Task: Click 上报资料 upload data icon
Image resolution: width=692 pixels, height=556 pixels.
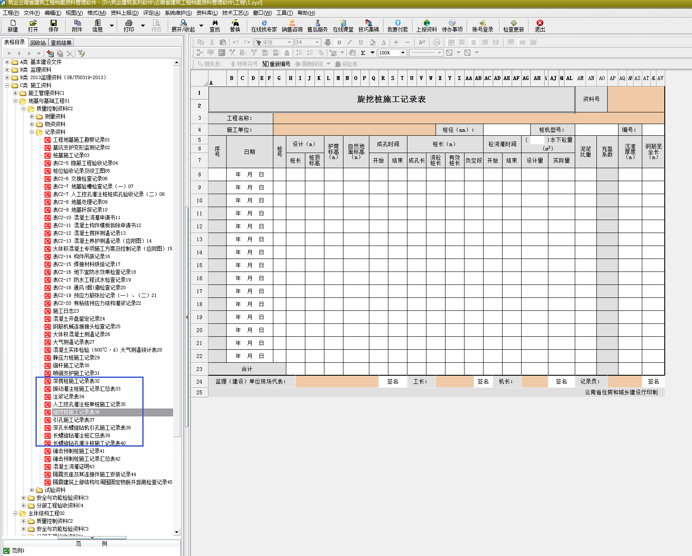Action: pos(426,26)
